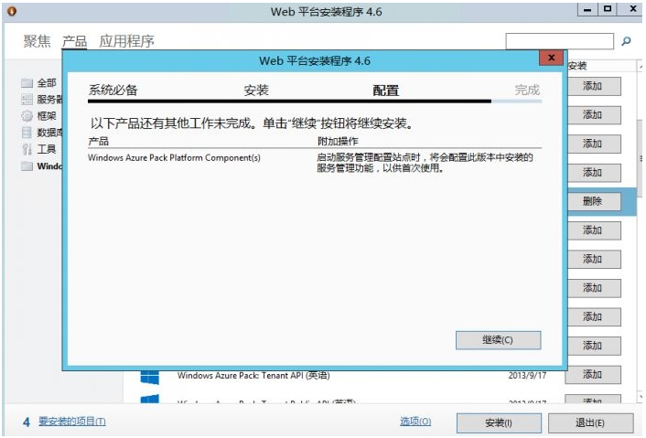Open the 应用程序 tab
This screenshot has width=646, height=438.
pyautogui.click(x=126, y=41)
